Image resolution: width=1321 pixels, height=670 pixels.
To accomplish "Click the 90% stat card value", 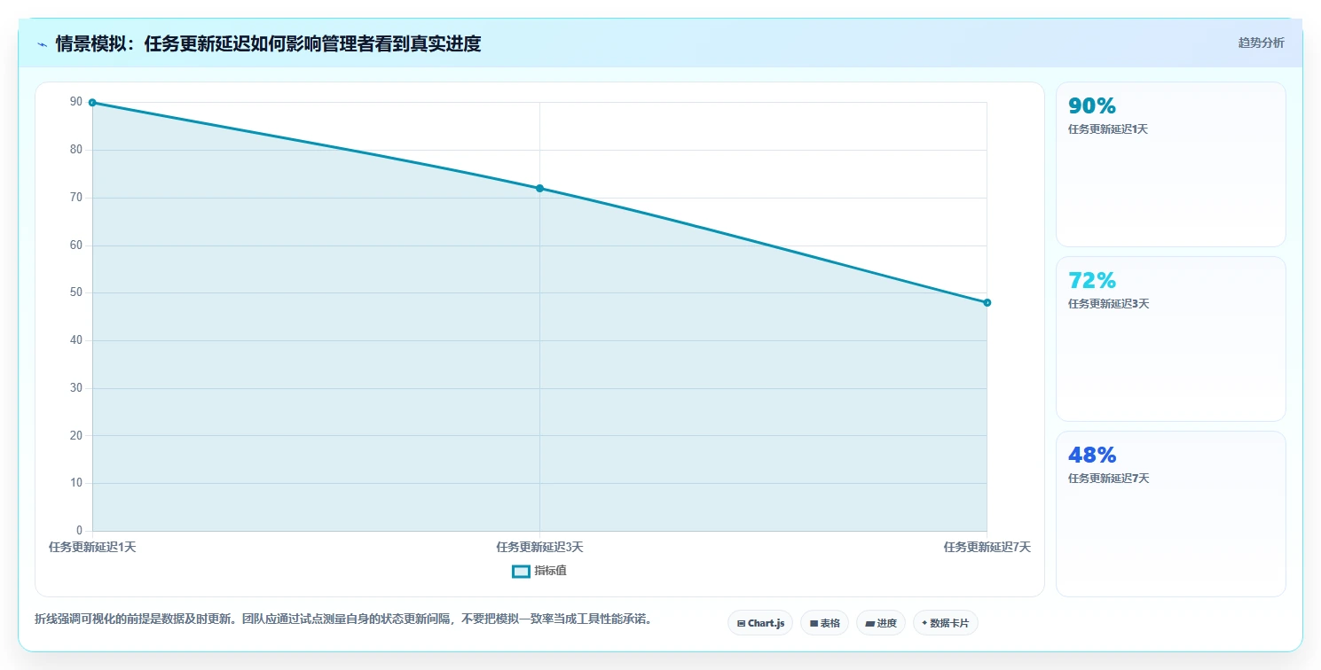I will [1091, 106].
